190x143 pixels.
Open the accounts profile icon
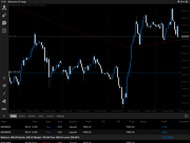pos(4,7)
